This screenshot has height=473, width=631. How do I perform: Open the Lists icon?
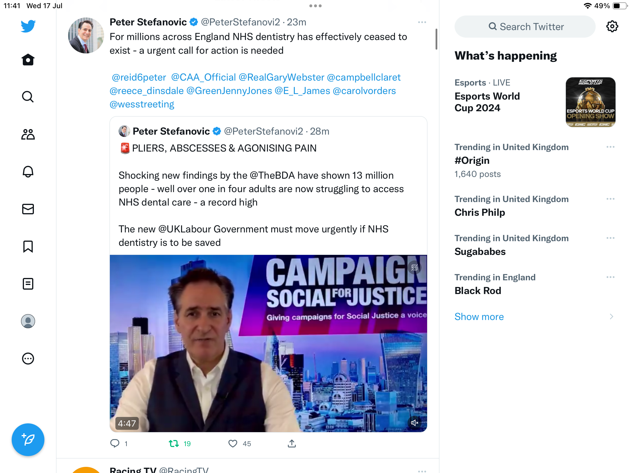[28, 284]
